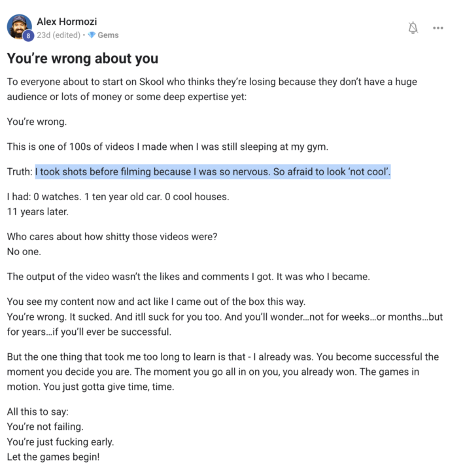463x471 pixels.
Task: Click the '23d (edited)' timestamp
Action: point(60,35)
